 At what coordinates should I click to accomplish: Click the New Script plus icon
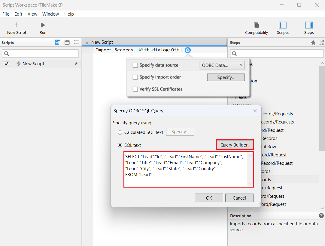point(17,25)
